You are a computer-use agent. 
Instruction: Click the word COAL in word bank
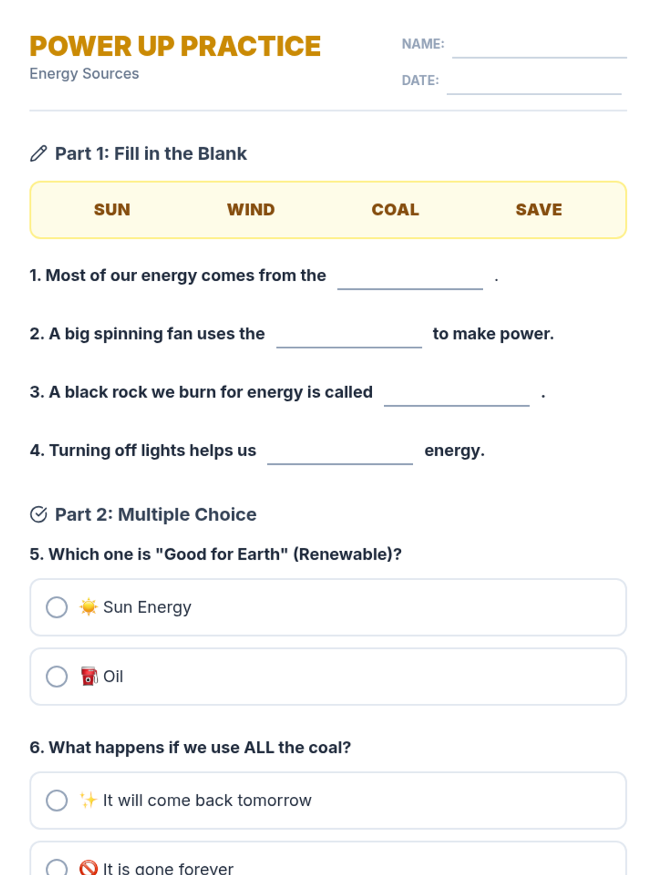pyautogui.click(x=395, y=210)
